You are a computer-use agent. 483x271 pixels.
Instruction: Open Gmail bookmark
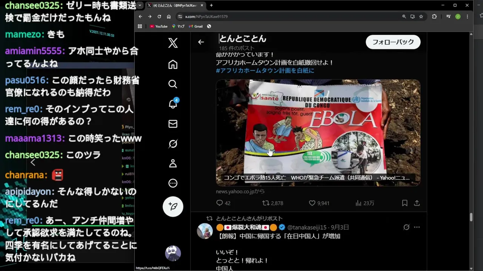pos(196,26)
